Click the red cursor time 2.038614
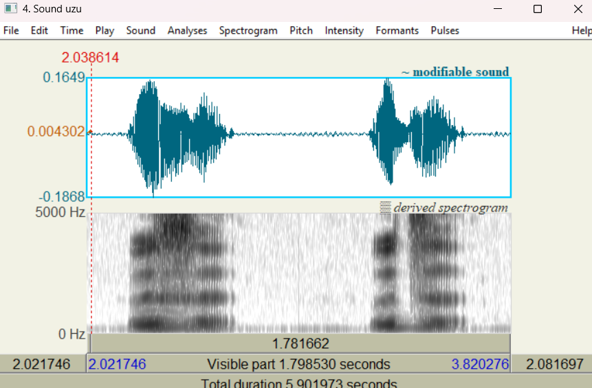 point(90,58)
